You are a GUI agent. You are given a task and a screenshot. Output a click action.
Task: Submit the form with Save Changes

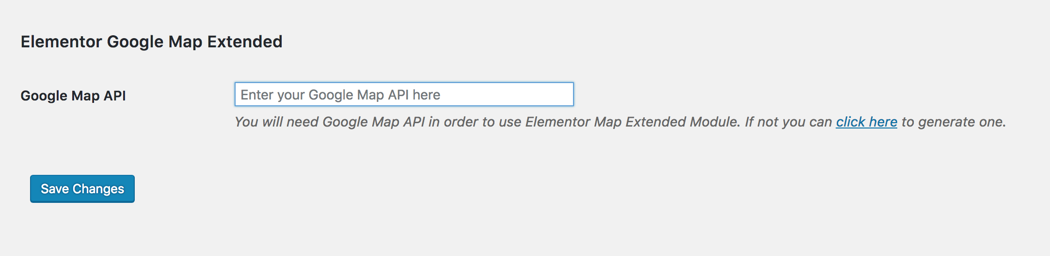[x=82, y=189]
